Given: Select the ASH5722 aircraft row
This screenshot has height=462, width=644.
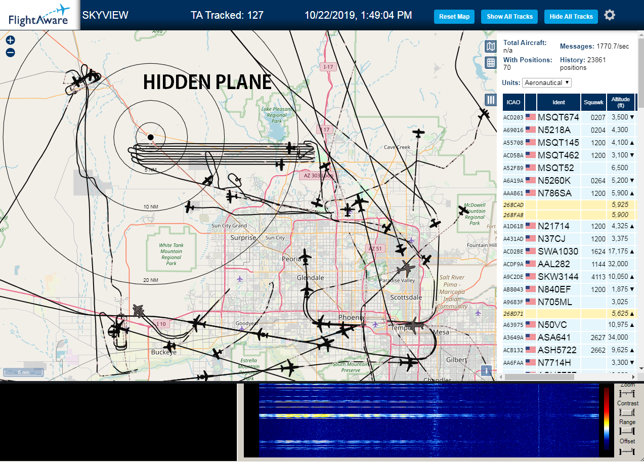Looking at the screenshot, I should 569,350.
